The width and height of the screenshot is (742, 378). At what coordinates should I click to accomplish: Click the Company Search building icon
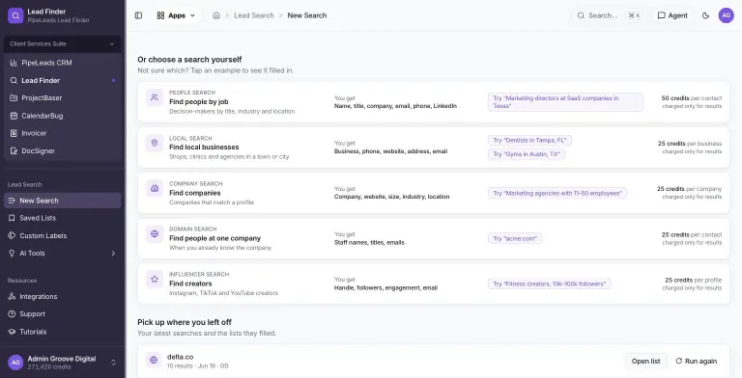coord(155,188)
